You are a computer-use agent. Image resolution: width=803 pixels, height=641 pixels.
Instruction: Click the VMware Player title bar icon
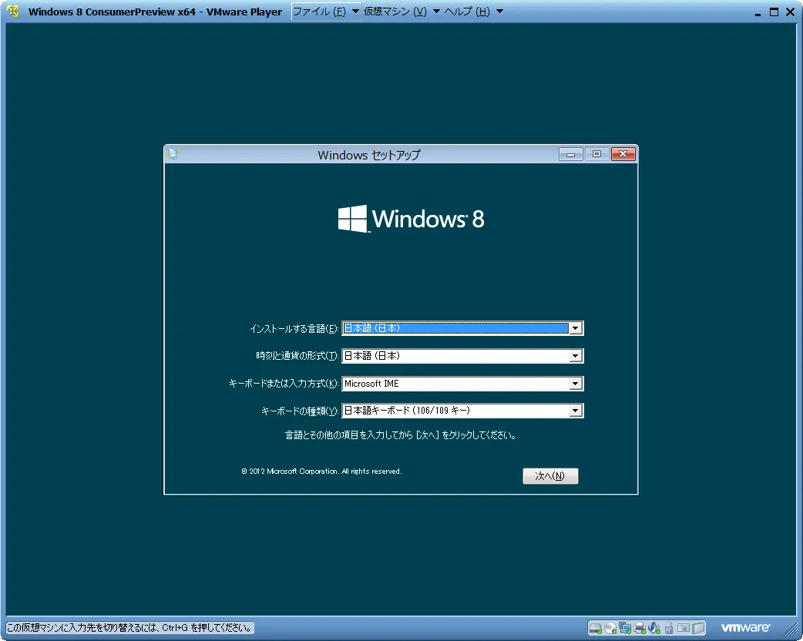pyautogui.click(x=13, y=12)
